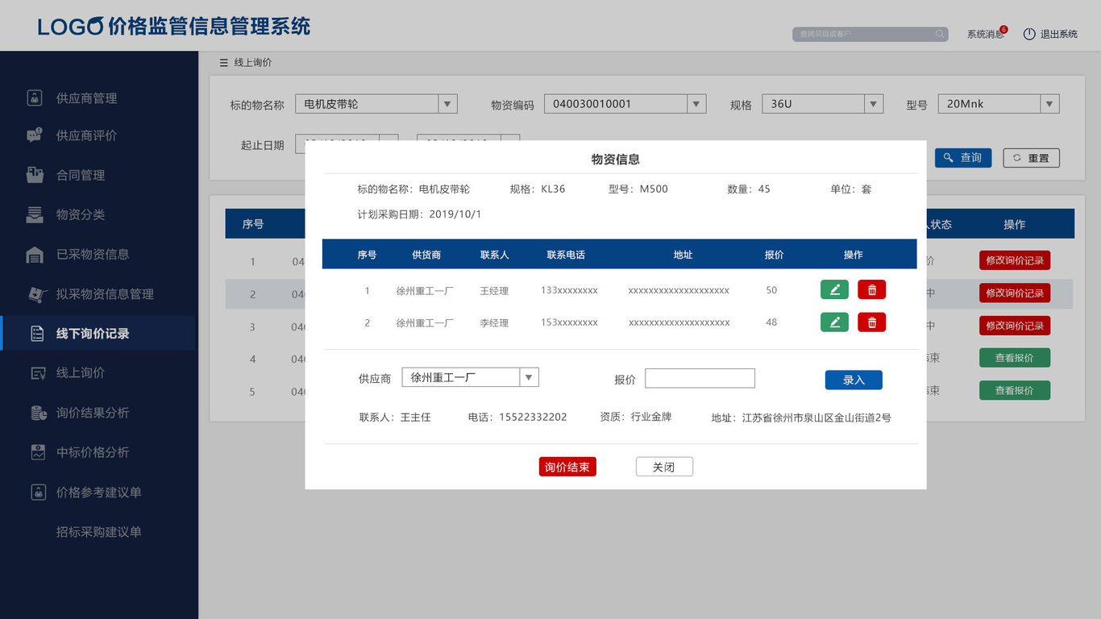Open 物资分类 menu item

(x=81, y=214)
